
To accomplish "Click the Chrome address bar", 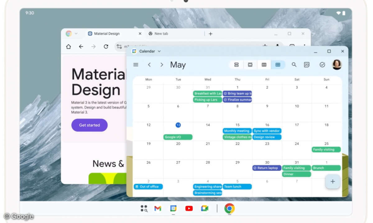I will [199, 46].
